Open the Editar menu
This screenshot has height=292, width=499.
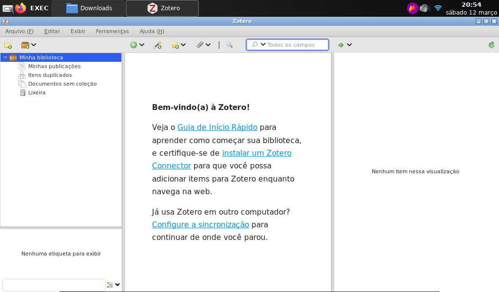coord(52,31)
